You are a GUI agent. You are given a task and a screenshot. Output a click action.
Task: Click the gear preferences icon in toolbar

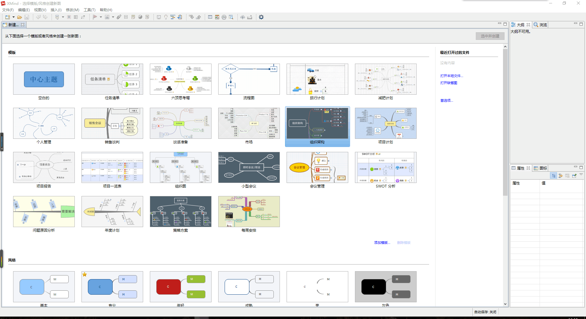tap(261, 17)
